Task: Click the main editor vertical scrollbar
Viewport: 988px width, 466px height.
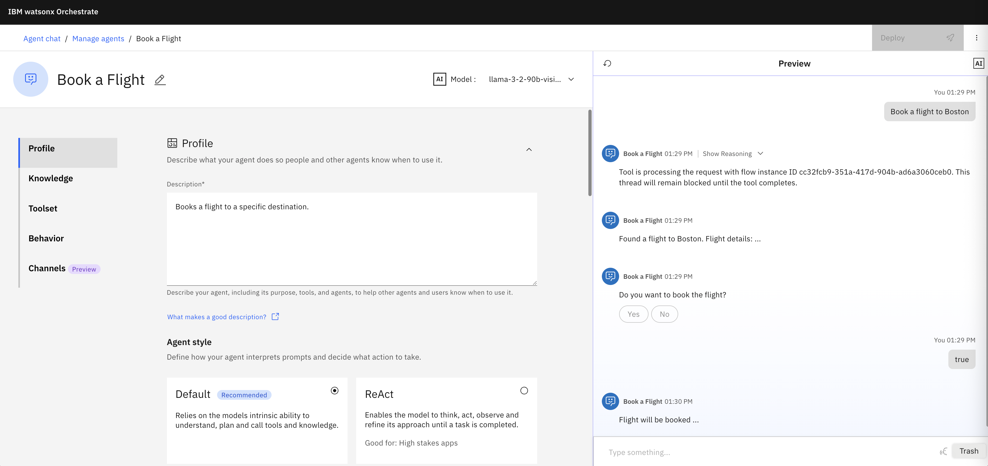Action: pyautogui.click(x=590, y=153)
